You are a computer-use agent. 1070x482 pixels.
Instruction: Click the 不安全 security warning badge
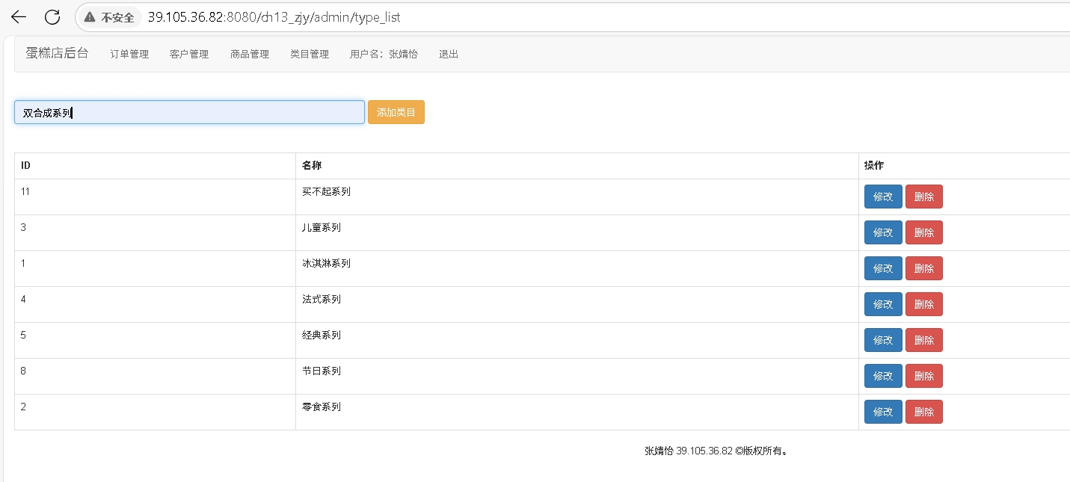(x=110, y=17)
